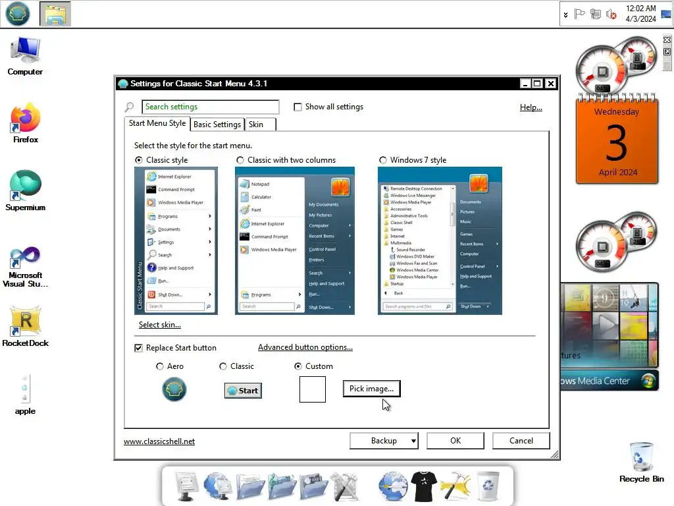Click the Windows Media Center gadget

click(609, 381)
